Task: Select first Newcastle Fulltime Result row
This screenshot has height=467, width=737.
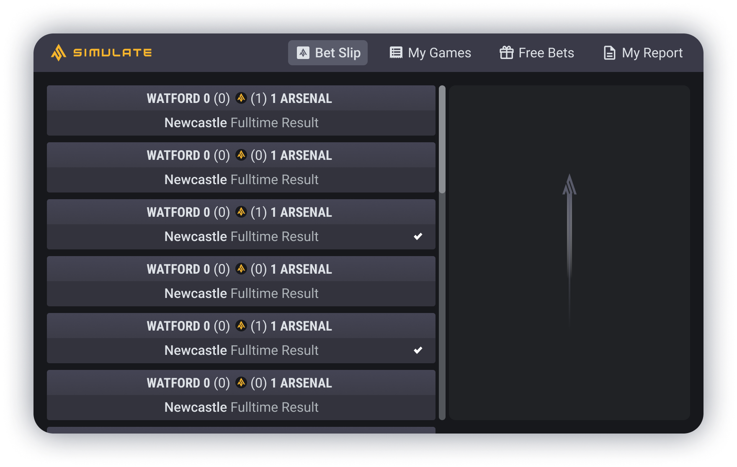Action: point(241,123)
